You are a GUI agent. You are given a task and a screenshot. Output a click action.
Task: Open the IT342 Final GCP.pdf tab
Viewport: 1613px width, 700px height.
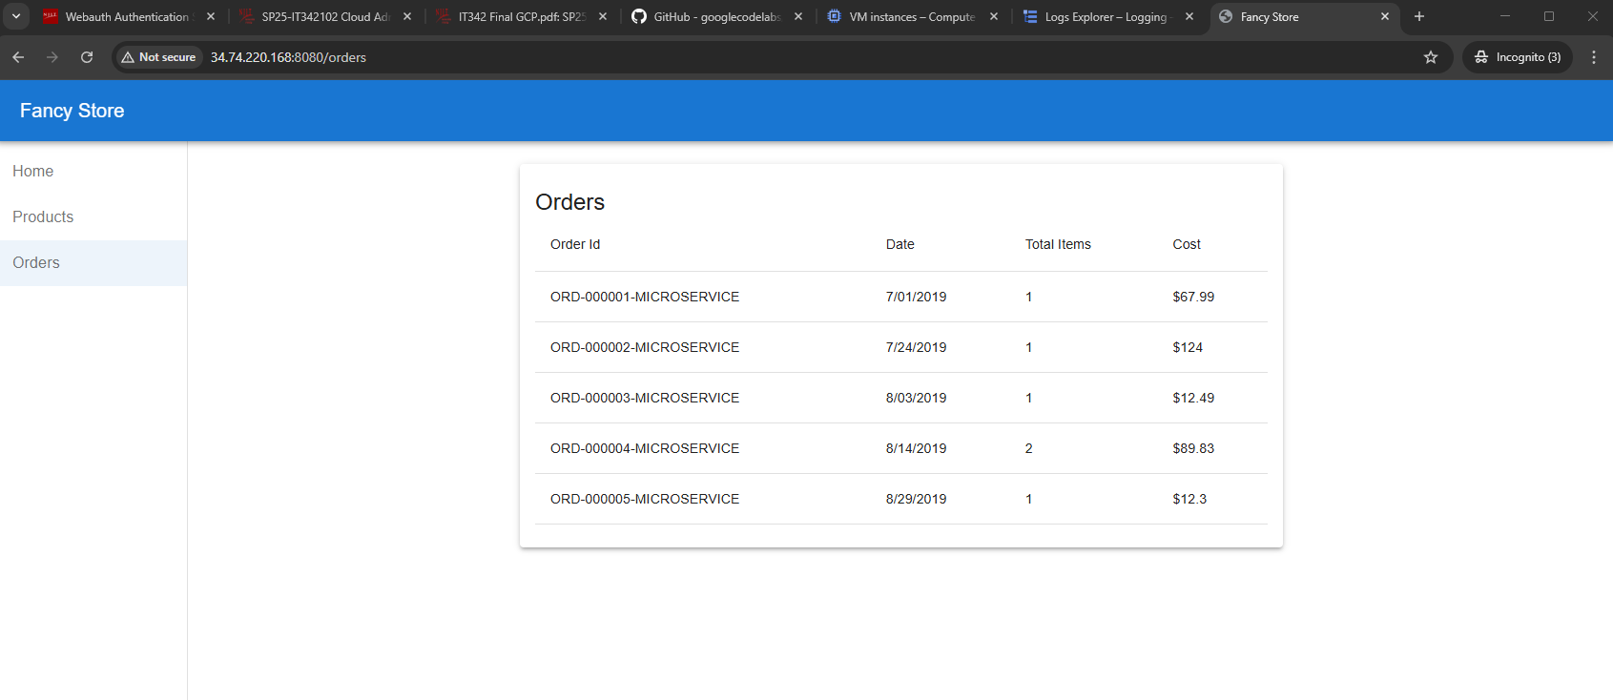pos(520,17)
